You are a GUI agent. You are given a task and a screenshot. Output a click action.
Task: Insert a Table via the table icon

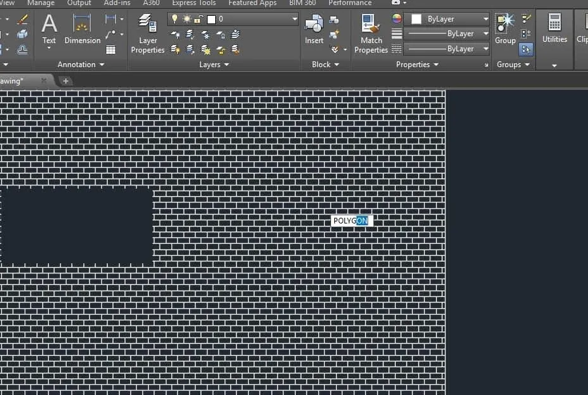(x=111, y=49)
